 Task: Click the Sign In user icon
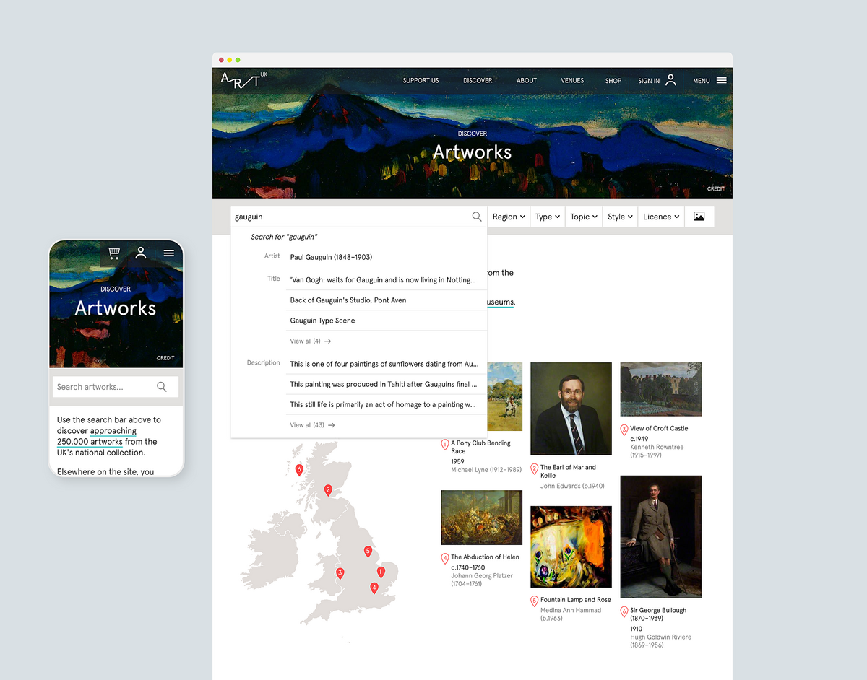click(x=670, y=80)
